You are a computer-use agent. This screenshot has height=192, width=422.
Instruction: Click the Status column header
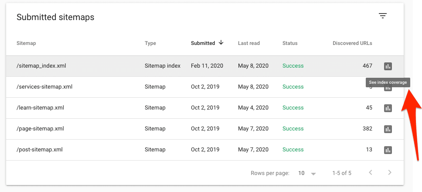point(290,43)
